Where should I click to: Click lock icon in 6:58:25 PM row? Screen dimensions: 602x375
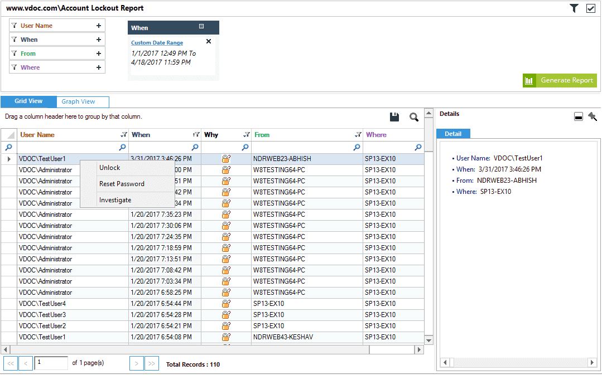226,292
